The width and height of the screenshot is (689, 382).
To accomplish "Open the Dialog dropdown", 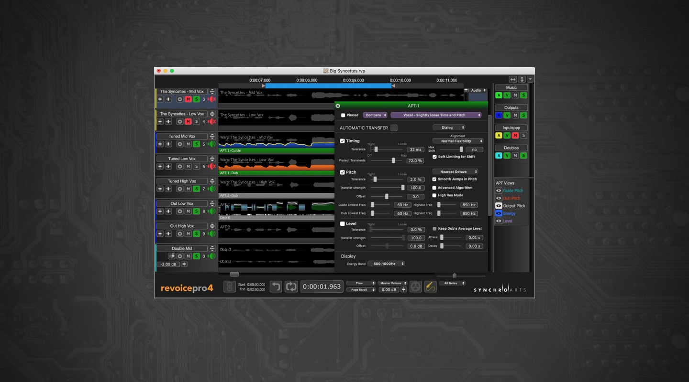I will coord(449,127).
